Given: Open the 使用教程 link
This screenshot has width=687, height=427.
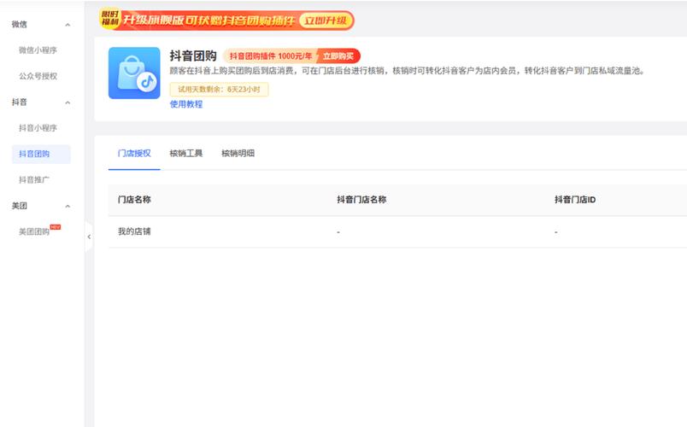Looking at the screenshot, I should 186,104.
